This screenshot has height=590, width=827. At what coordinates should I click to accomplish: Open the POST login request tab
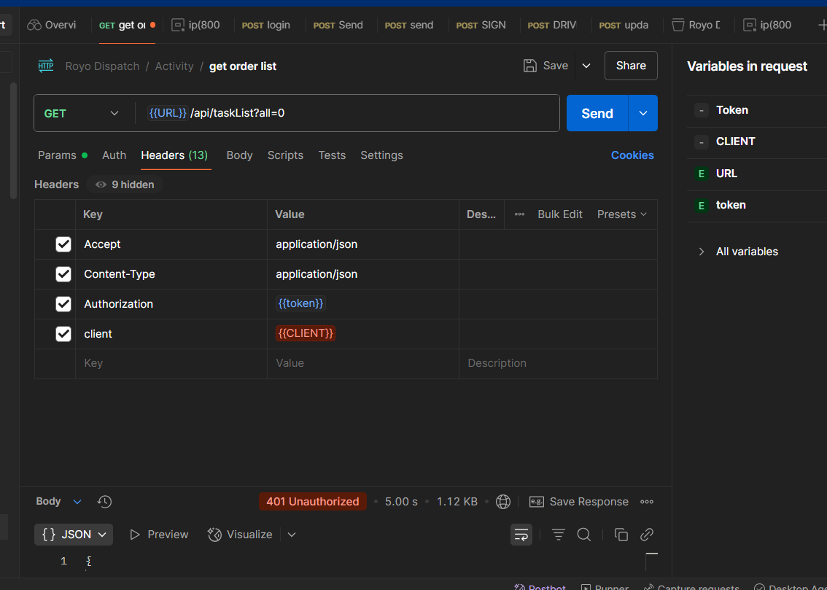click(x=266, y=25)
